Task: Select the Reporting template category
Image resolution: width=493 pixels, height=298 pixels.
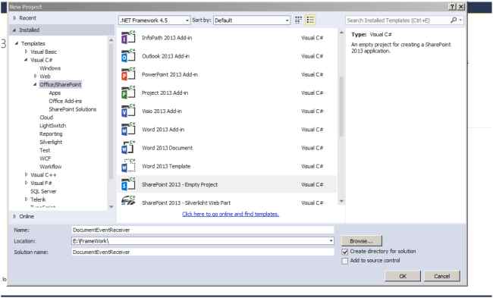Action: 51,134
